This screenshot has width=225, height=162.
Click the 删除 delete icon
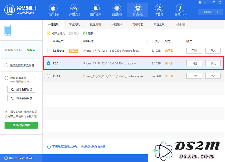click(71, 33)
